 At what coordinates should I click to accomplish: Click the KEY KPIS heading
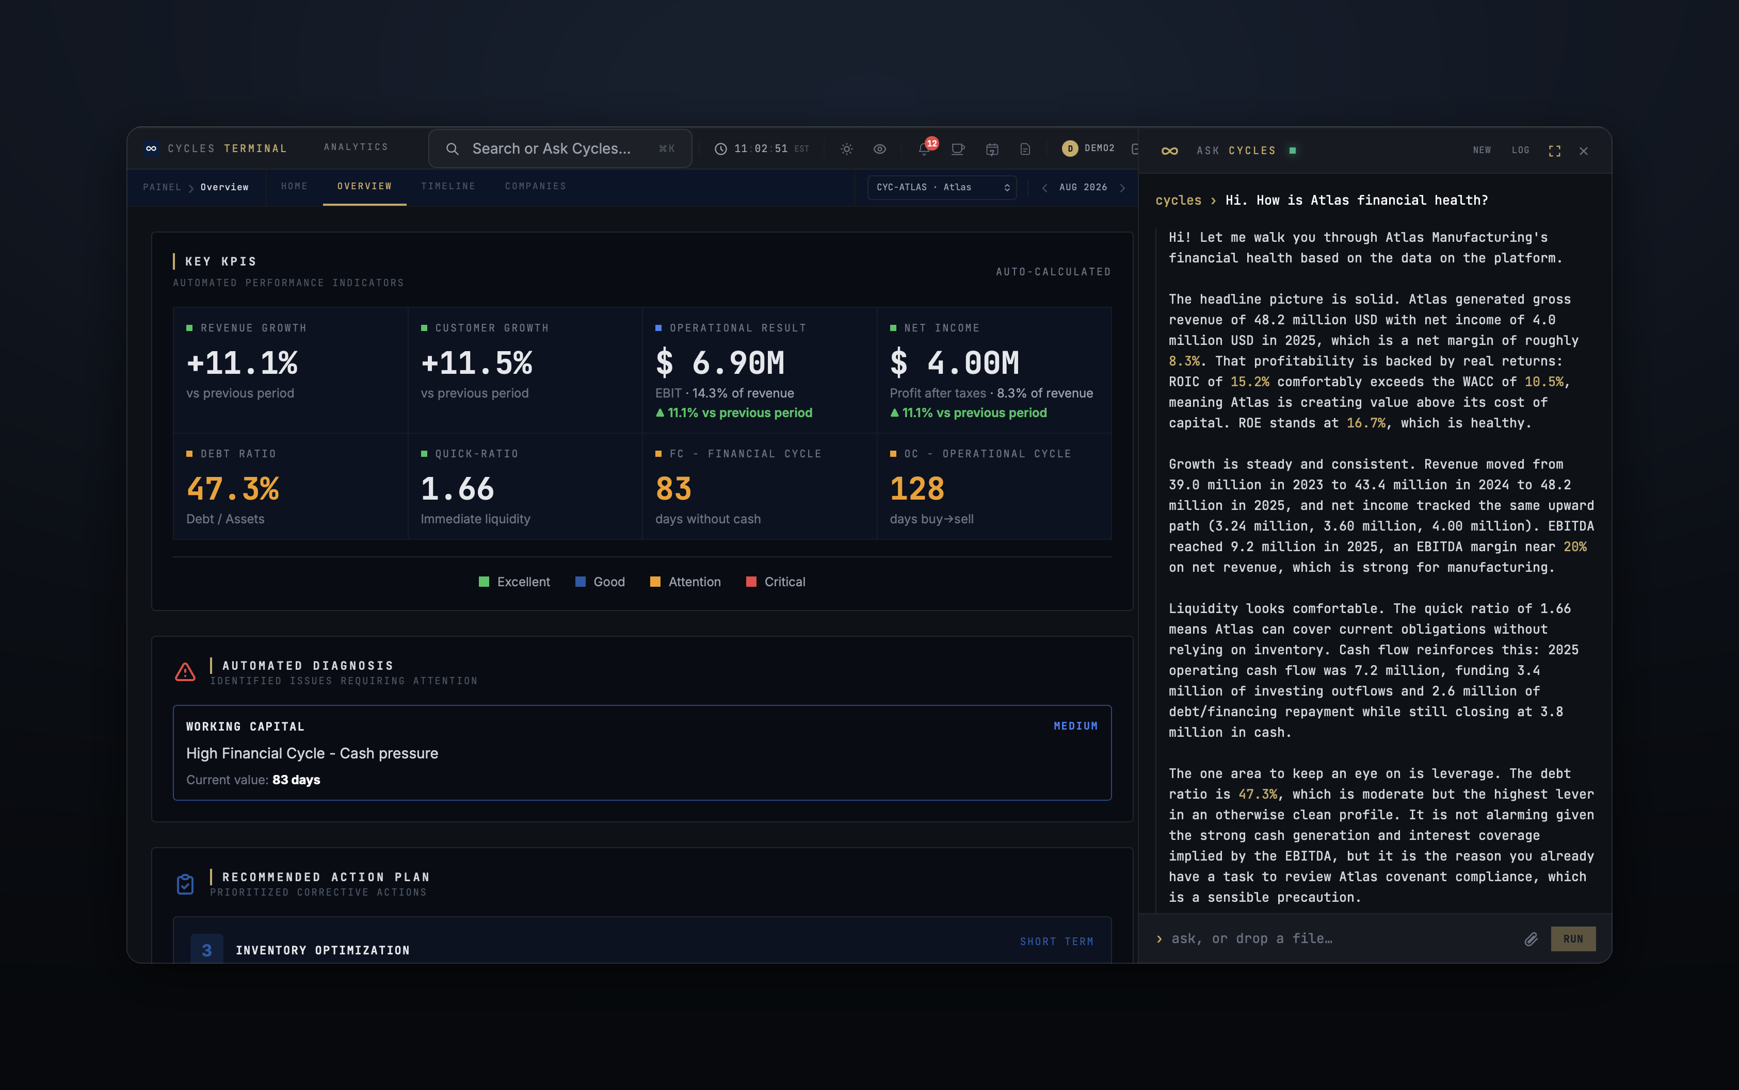(221, 261)
